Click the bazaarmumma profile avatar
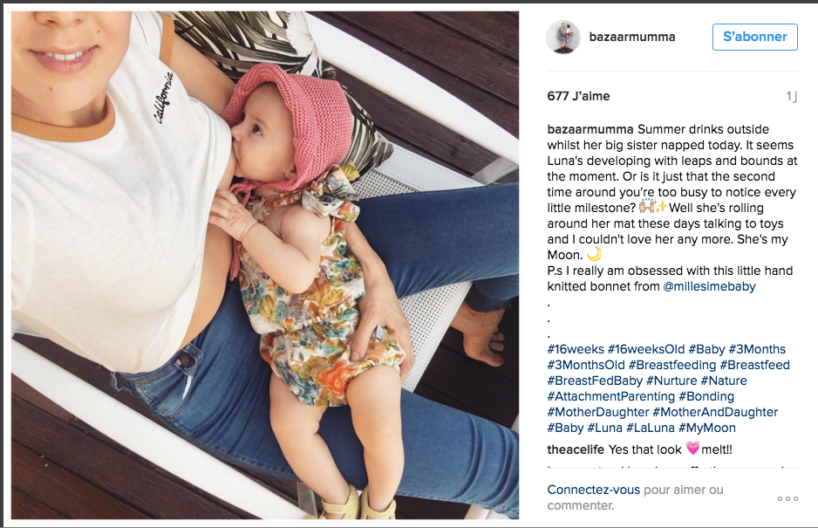The height and width of the screenshot is (528, 818). tap(562, 37)
